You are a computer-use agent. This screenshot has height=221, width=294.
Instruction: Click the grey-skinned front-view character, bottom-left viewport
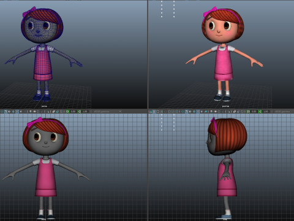[45, 169]
